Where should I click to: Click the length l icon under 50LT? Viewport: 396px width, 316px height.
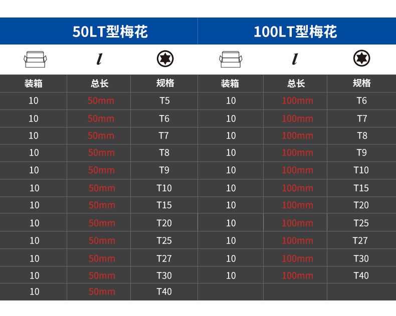[x=100, y=59]
